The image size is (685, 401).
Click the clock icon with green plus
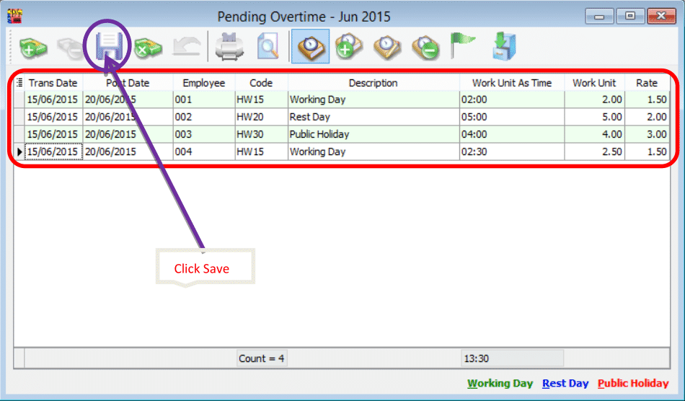pyautogui.click(x=349, y=48)
